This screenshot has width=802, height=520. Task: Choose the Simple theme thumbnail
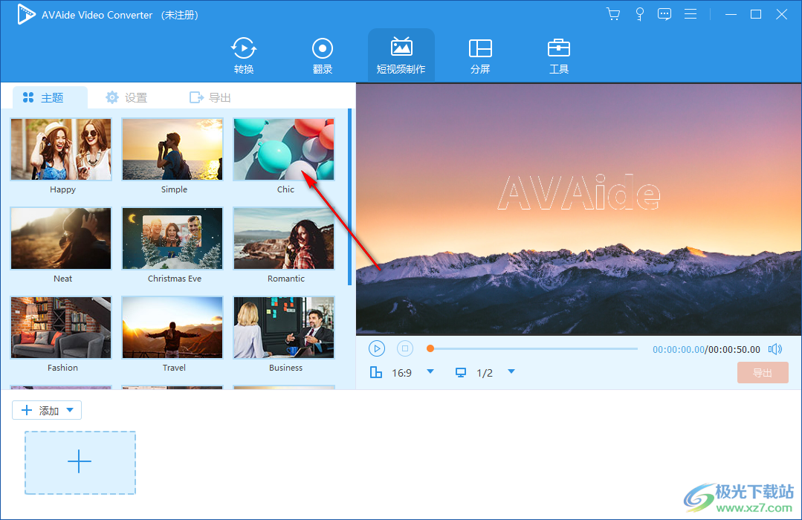(172, 149)
